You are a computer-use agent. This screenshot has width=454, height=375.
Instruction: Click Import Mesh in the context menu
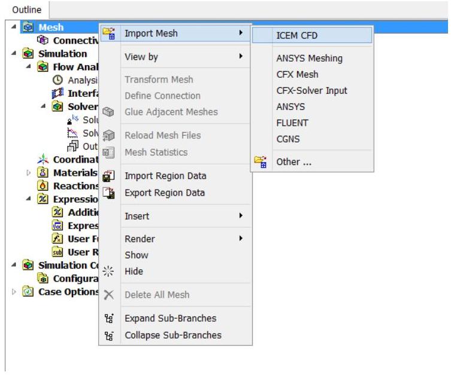175,33
